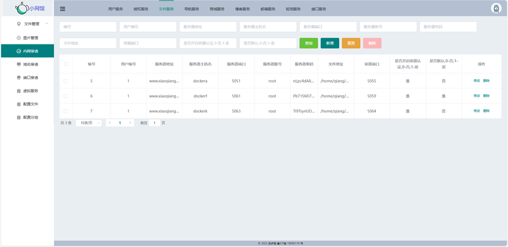Check the row with 编号 7
Image resolution: width=508 pixels, height=247 pixels.
(x=66, y=111)
